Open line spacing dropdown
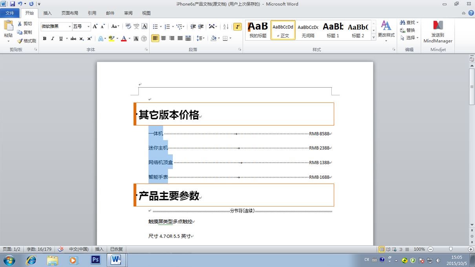Image resolution: width=475 pixels, height=267 pixels. [x=201, y=38]
